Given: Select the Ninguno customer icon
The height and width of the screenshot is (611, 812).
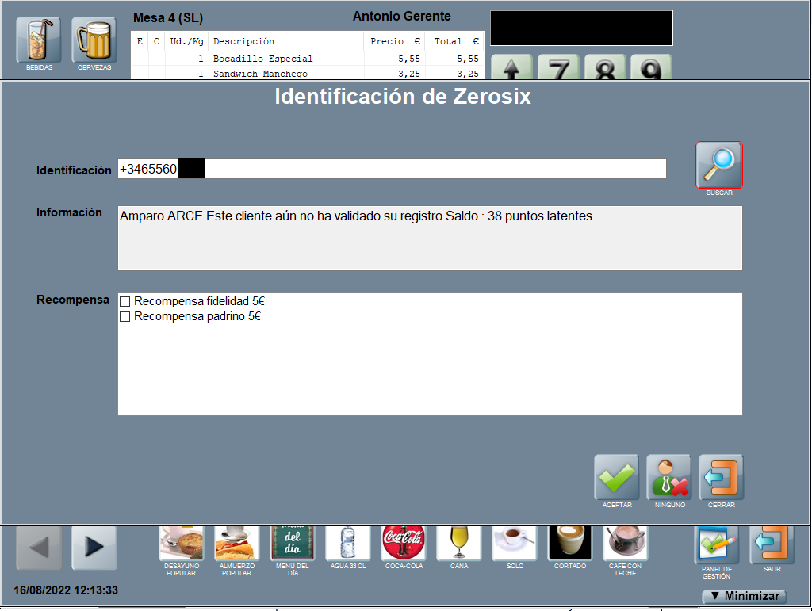Looking at the screenshot, I should pos(669,477).
